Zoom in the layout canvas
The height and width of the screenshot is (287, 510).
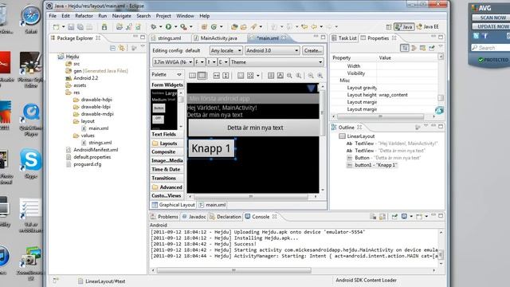coord(320,76)
